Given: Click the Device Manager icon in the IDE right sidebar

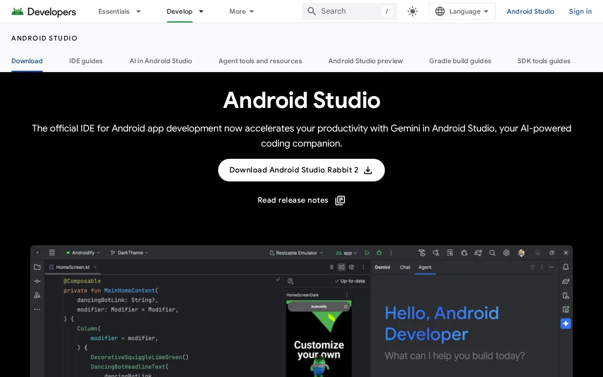Looking at the screenshot, I should pyautogui.click(x=566, y=295).
